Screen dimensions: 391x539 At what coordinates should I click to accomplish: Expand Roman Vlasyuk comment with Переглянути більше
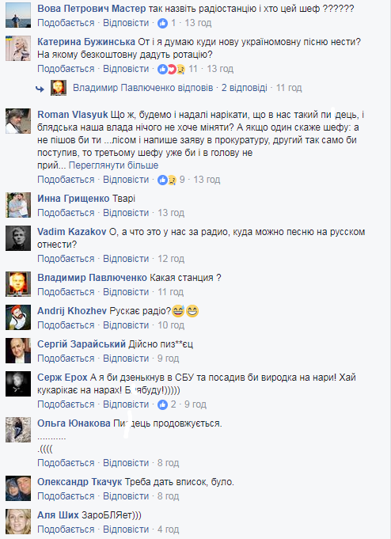tap(113, 165)
